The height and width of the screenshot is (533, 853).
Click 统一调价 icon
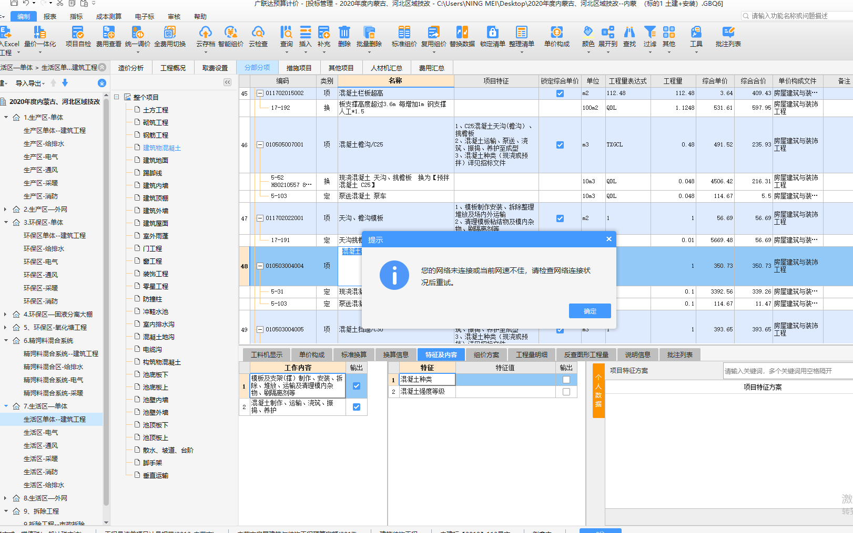138,36
